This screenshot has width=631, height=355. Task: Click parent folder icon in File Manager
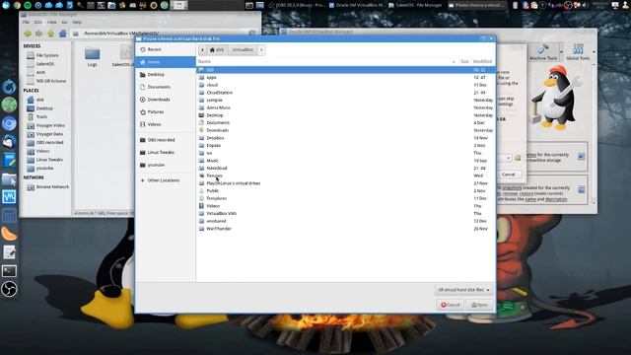click(x=50, y=34)
